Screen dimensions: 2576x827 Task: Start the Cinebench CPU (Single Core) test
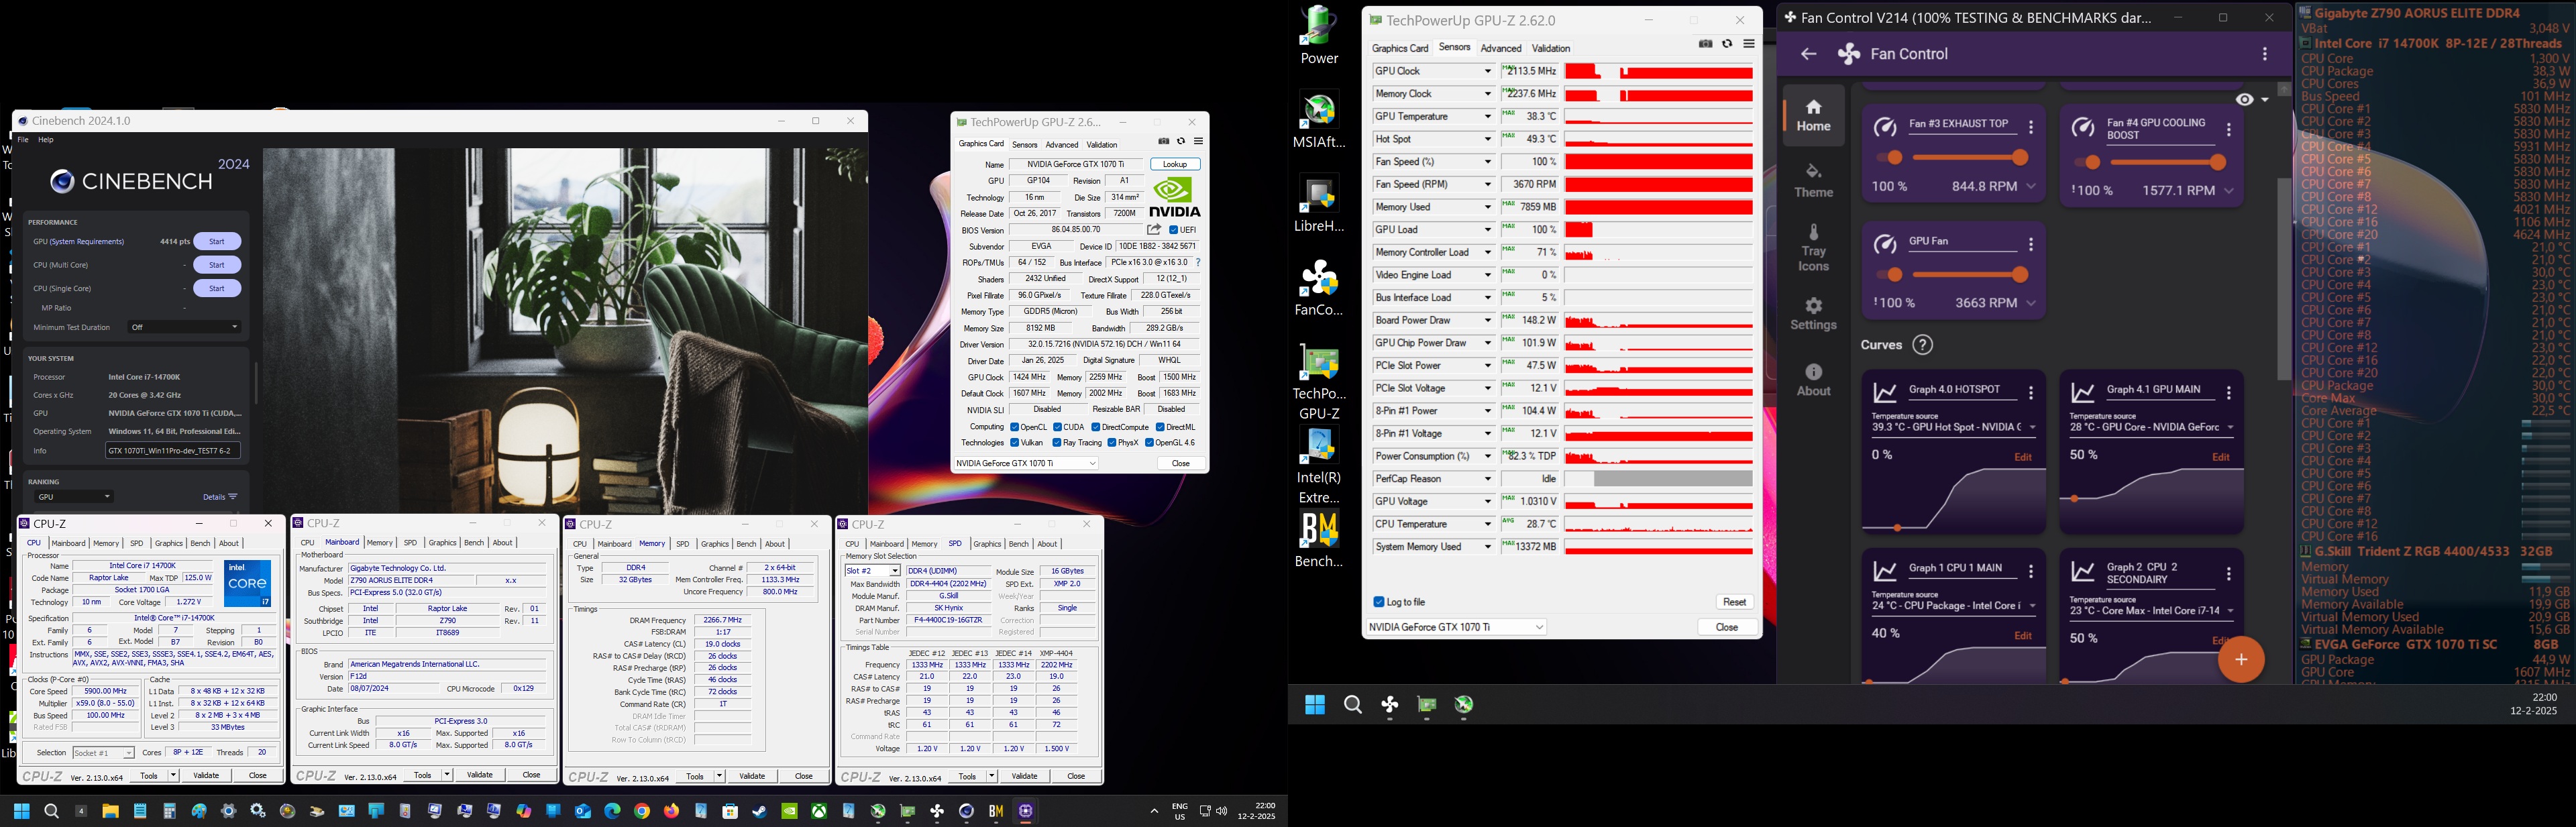(x=217, y=288)
